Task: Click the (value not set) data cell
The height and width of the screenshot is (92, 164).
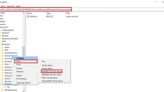Action: tap(72, 16)
